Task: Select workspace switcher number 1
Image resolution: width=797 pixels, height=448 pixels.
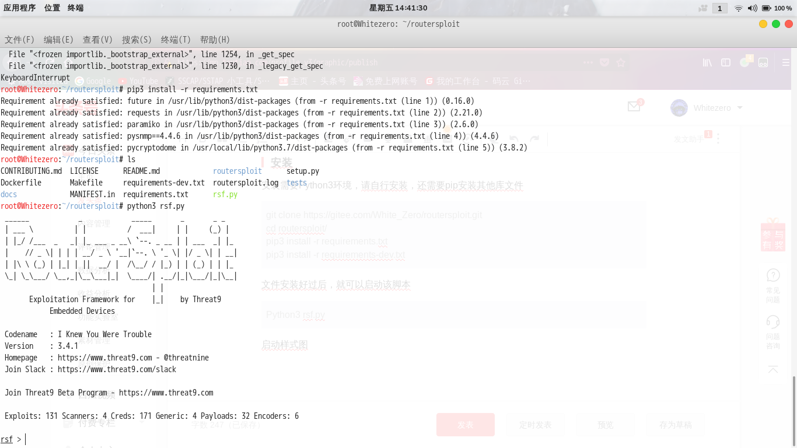Action: [x=719, y=8]
